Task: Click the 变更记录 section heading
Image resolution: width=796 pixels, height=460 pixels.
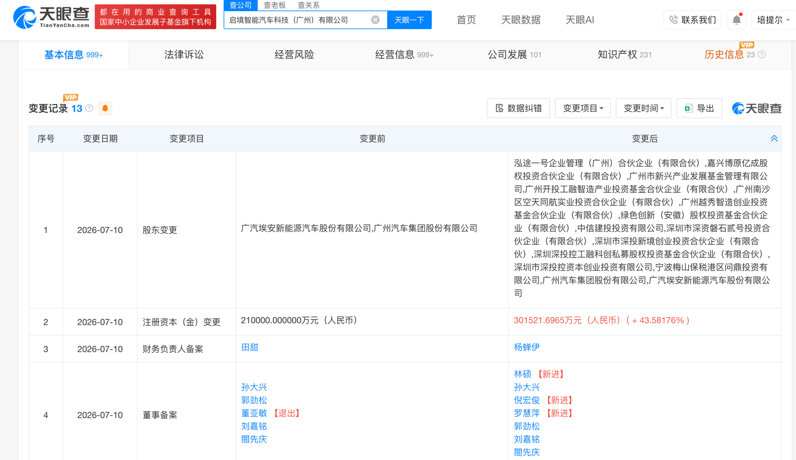Action: click(x=48, y=108)
